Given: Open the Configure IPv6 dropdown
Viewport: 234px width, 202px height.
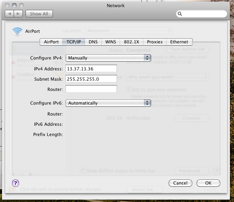Looking at the screenshot, I should tap(108, 103).
